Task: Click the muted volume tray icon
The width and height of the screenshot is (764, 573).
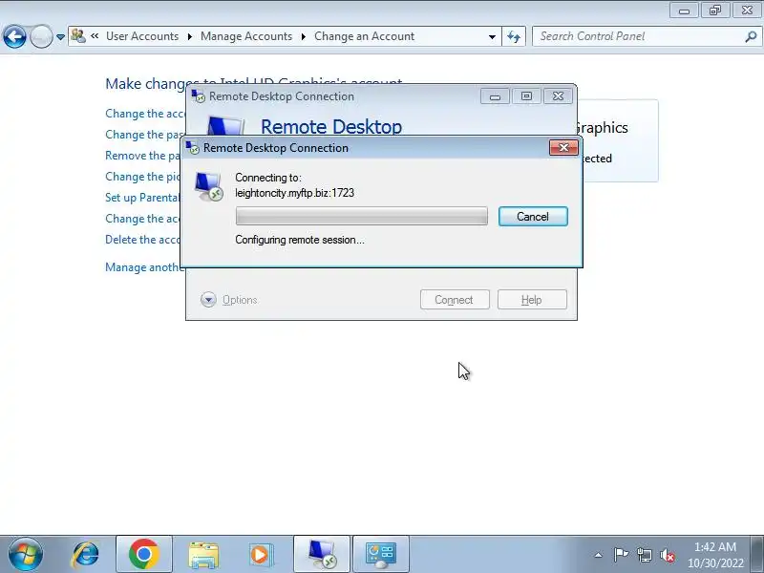Action: click(x=667, y=555)
